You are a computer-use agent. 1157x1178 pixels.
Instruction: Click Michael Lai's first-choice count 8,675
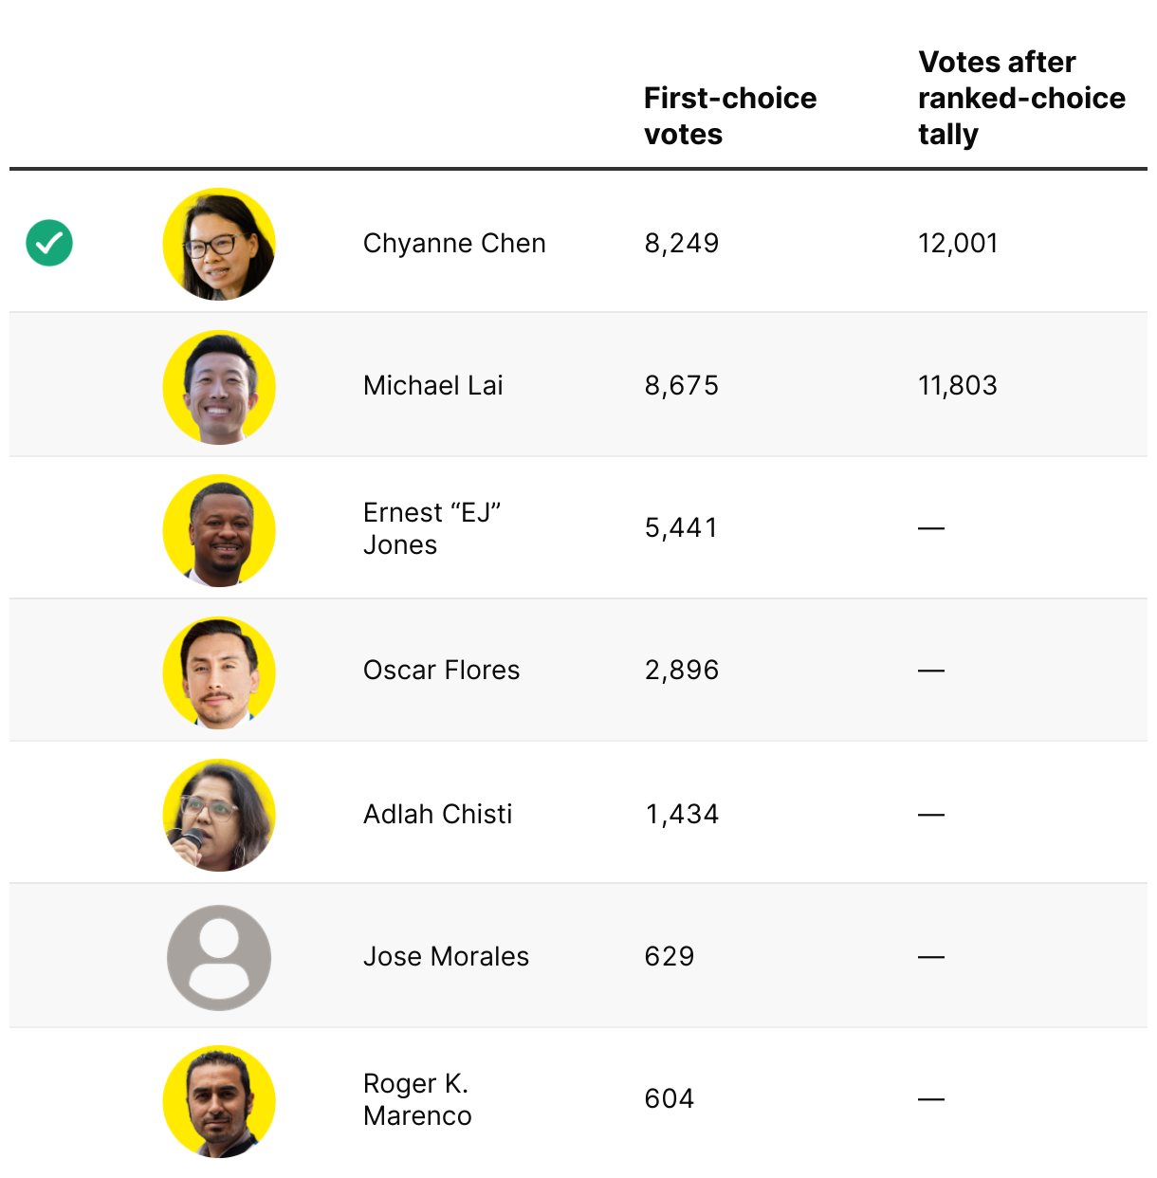(681, 386)
